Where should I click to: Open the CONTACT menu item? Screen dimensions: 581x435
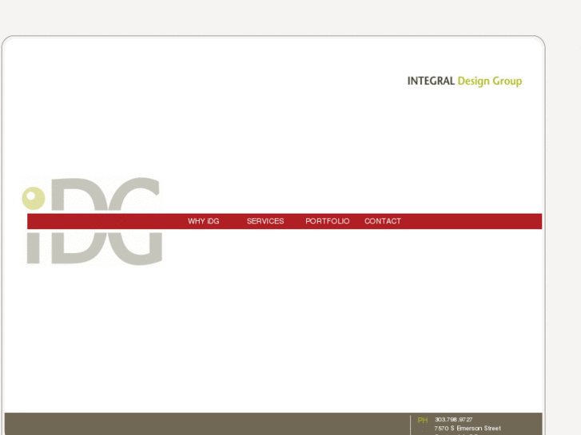point(382,221)
